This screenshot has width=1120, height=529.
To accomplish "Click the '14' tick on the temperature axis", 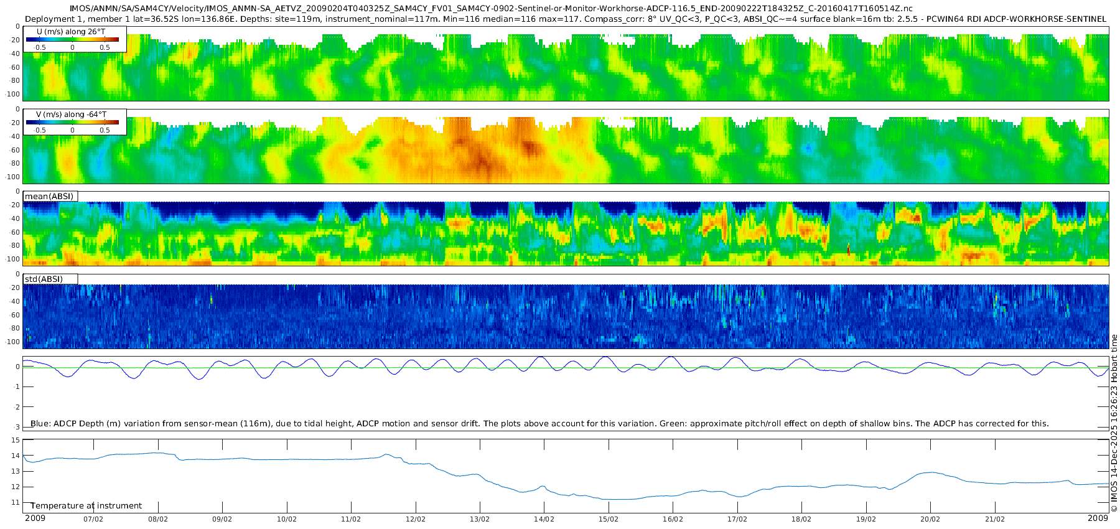I will tap(16, 456).
